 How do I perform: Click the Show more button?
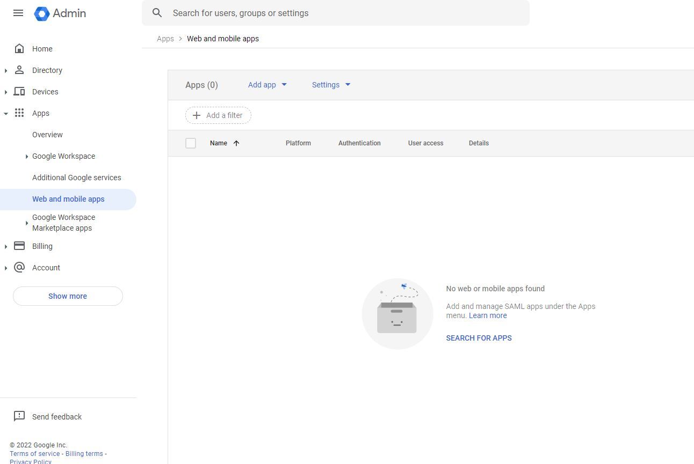(x=68, y=296)
